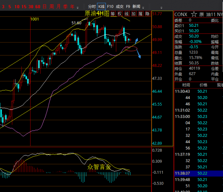The image size is (223, 192).
Task: Switch to daily (日) K-line period
Action: (45, 7)
